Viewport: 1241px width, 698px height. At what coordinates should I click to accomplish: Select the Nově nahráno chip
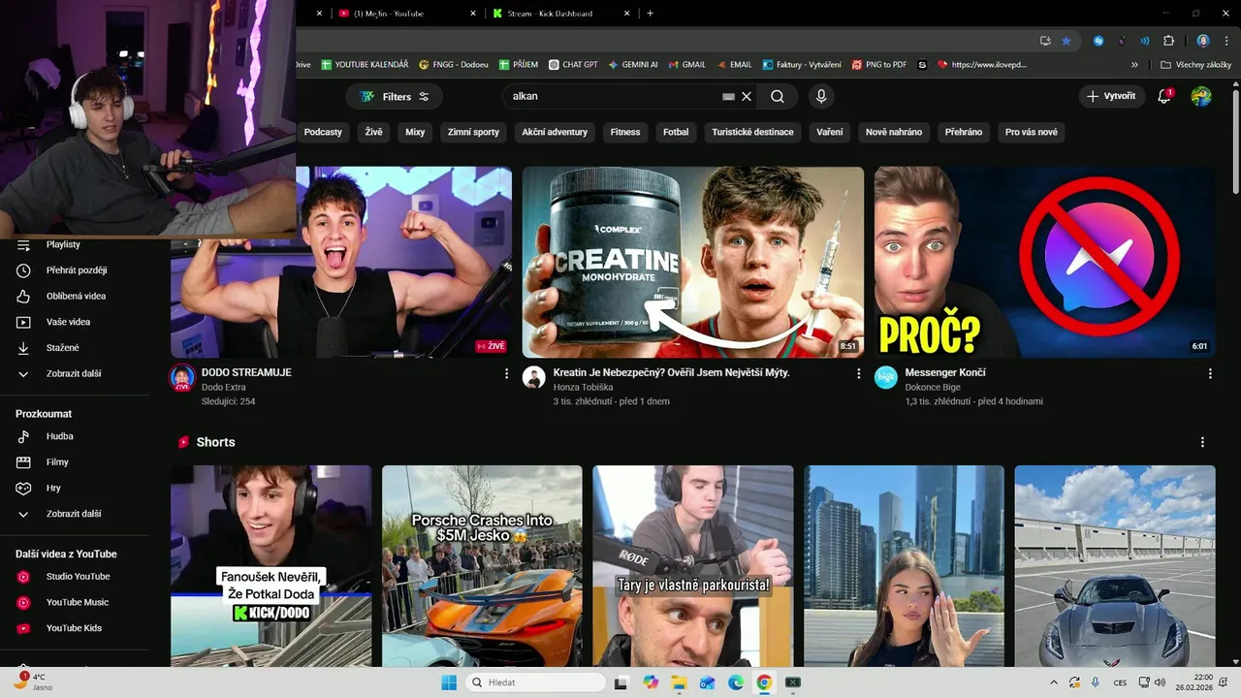894,132
